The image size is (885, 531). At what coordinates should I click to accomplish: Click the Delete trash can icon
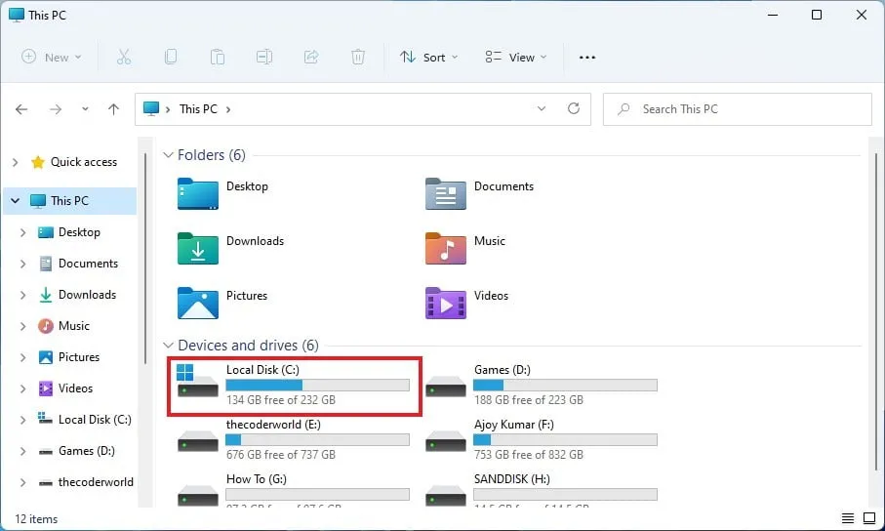pos(358,58)
